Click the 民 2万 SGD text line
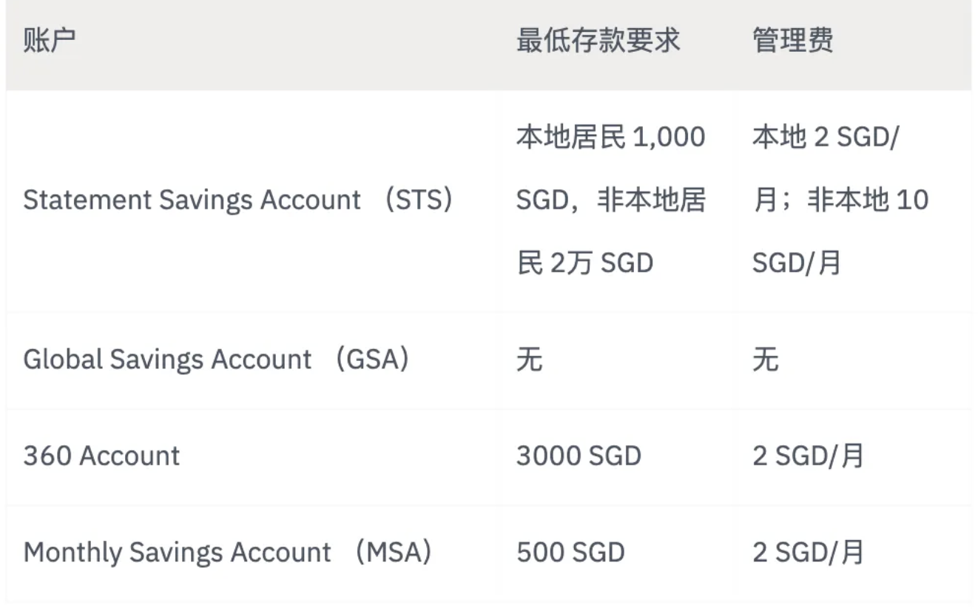The height and width of the screenshot is (614, 978). pos(584,263)
